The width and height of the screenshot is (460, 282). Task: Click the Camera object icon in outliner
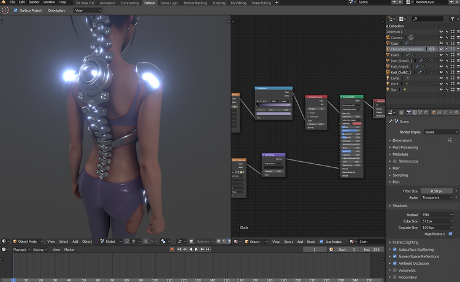point(388,37)
